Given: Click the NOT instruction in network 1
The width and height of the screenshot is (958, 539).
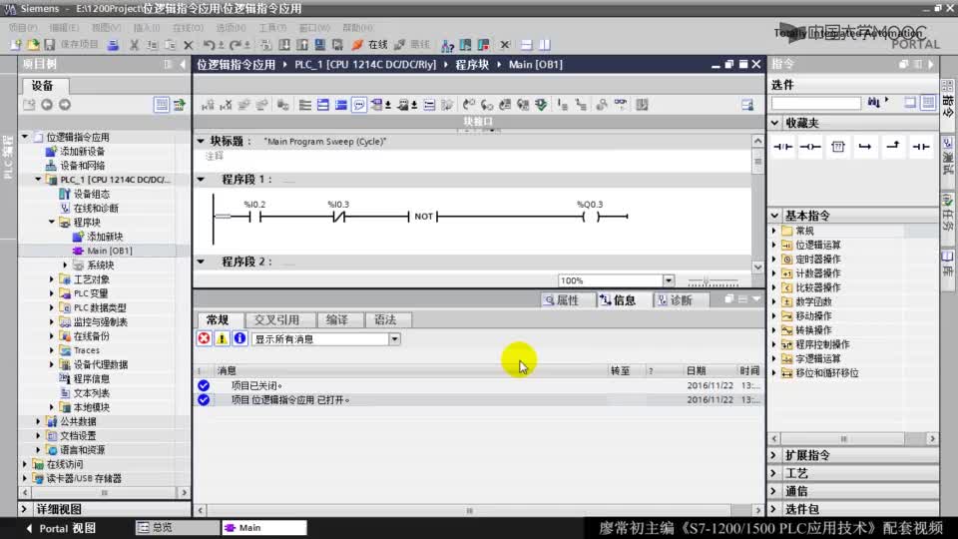Looking at the screenshot, I should (x=423, y=217).
